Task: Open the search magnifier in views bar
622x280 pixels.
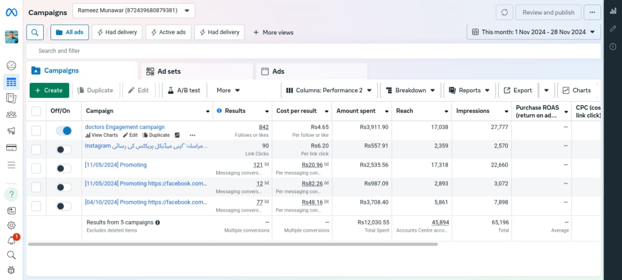Action: pyautogui.click(x=35, y=32)
